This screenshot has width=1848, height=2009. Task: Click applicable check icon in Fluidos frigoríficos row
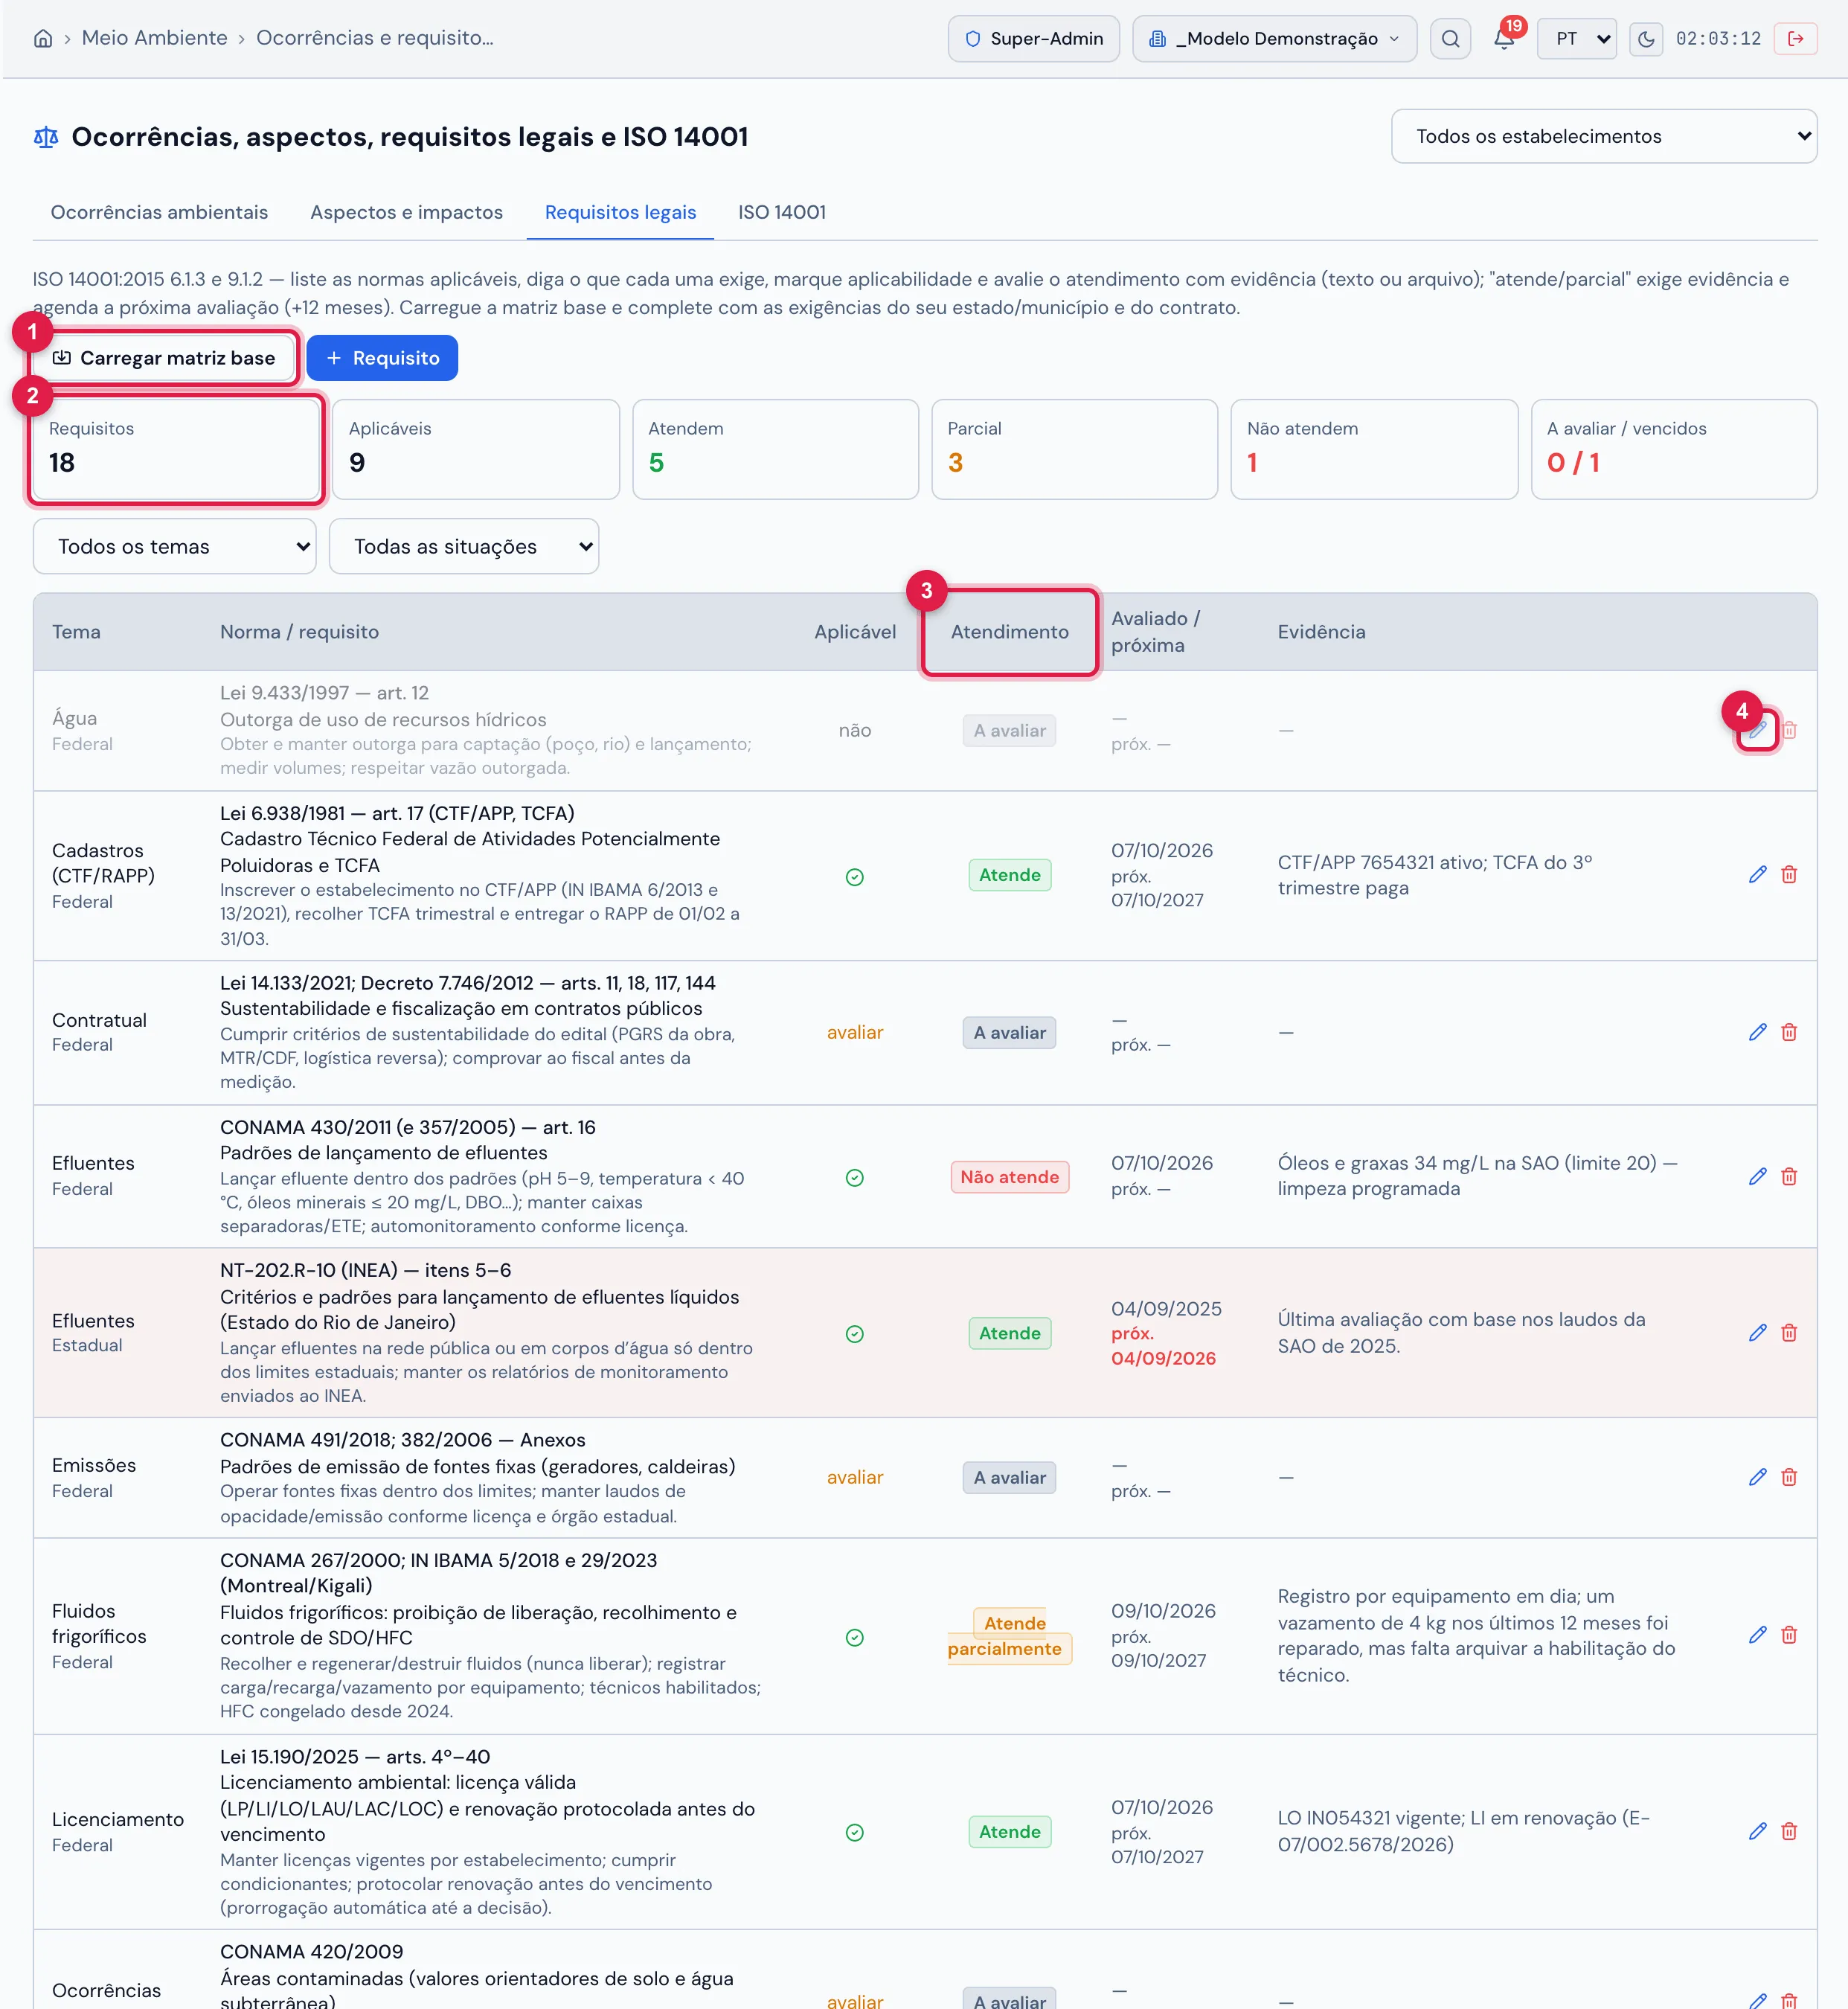point(854,1637)
